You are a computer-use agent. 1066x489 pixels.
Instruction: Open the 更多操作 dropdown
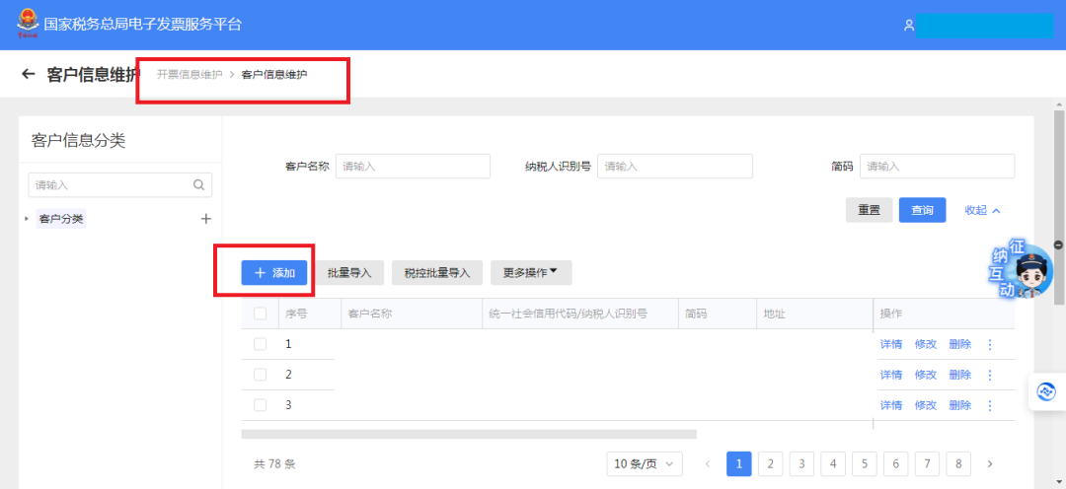pos(531,272)
